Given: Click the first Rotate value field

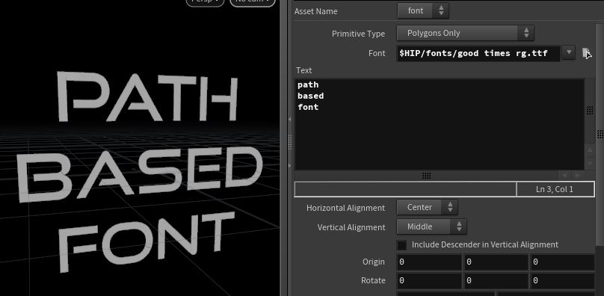Looking at the screenshot, I should point(429,281).
